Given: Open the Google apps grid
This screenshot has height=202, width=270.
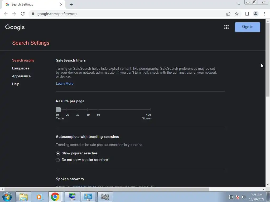Looking at the screenshot, I should (226, 27).
